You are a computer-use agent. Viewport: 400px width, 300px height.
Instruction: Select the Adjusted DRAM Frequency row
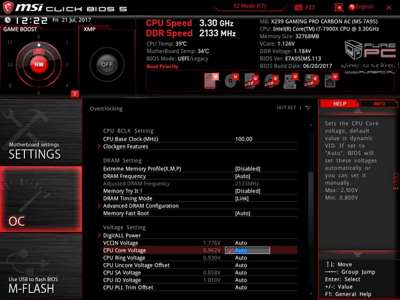point(200,184)
